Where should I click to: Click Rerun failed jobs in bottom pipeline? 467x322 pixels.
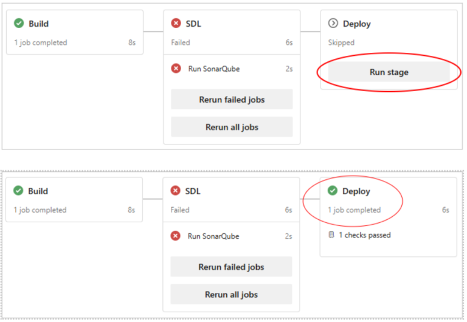(x=231, y=267)
